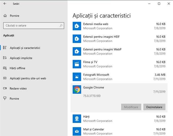The height and width of the screenshot is (136, 173).
Task: Click the Fotografii Microsoft app icon
Action: point(77,77)
